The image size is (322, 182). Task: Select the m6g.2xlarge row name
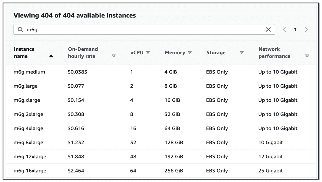(x=28, y=114)
